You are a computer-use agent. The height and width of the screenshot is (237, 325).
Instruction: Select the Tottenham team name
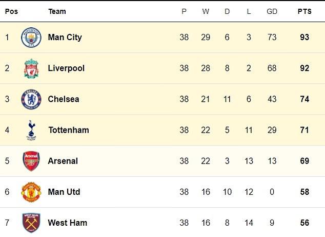69,130
